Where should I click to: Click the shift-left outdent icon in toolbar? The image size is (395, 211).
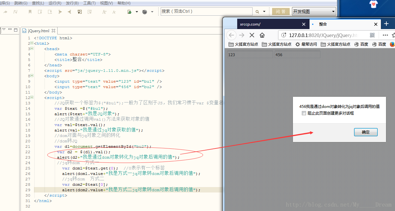point(60,12)
